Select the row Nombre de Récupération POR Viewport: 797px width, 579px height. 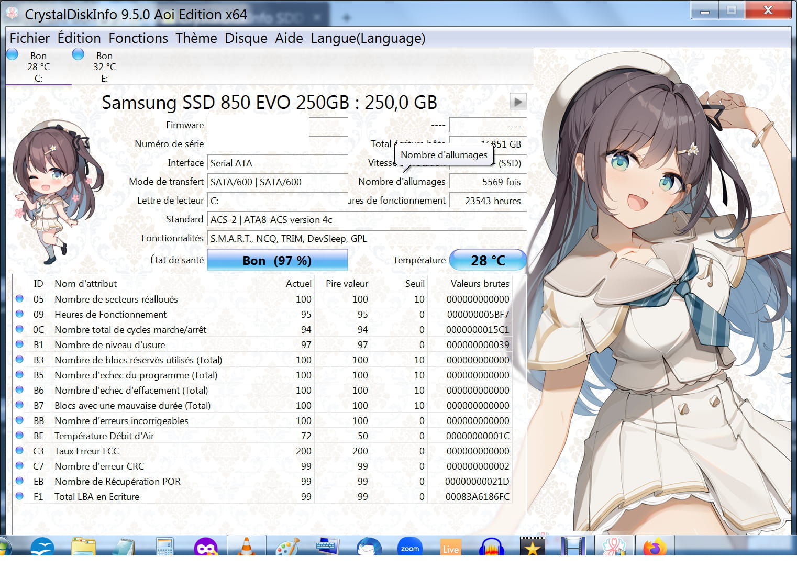[262, 481]
